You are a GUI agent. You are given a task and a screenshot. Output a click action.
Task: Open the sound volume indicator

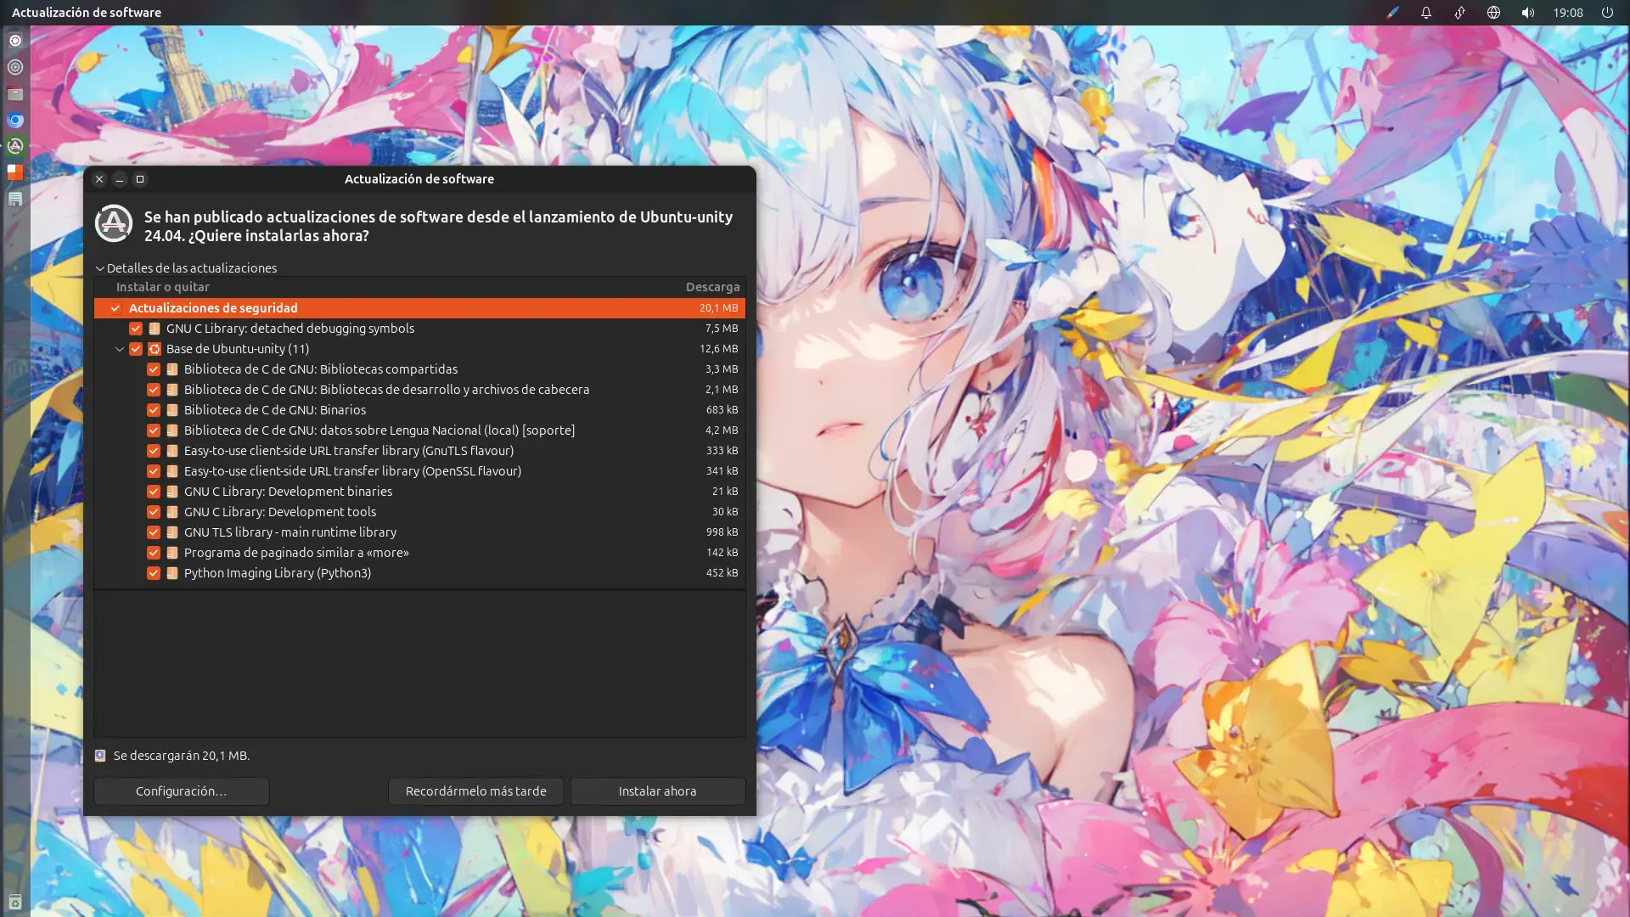[1527, 13]
